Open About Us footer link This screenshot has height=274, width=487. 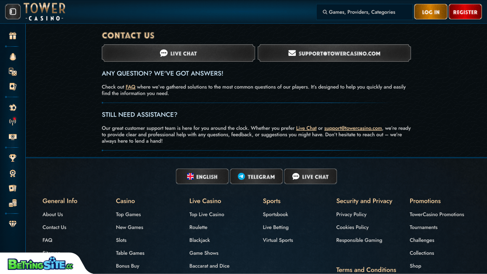coord(53,214)
